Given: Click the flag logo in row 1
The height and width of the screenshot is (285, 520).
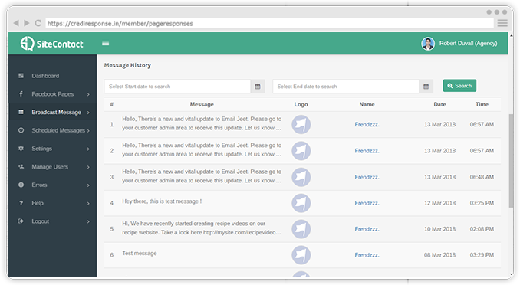Looking at the screenshot, I should pyautogui.click(x=301, y=125).
